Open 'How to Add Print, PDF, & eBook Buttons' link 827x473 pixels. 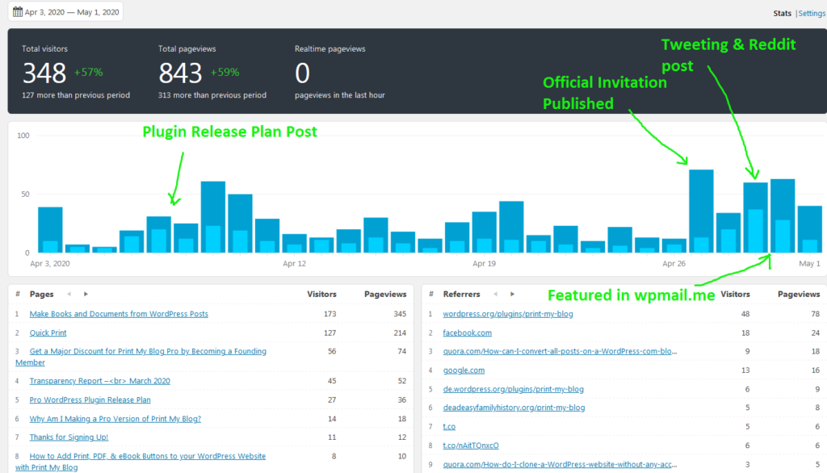click(141, 462)
